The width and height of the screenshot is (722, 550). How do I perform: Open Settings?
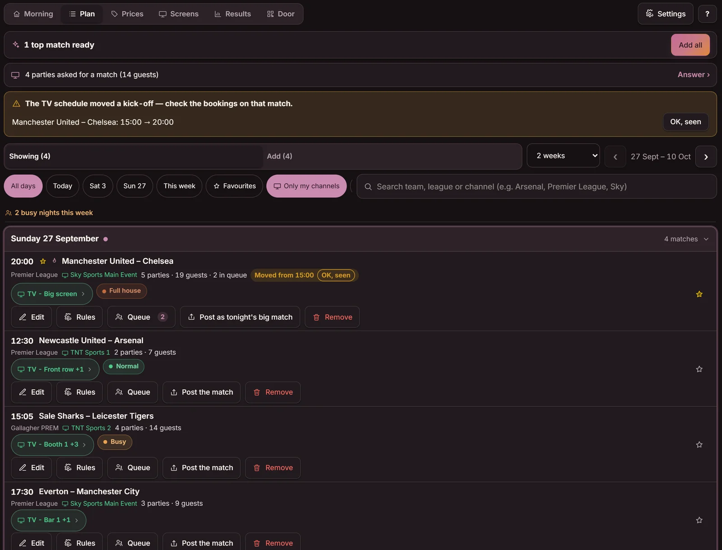(666, 14)
